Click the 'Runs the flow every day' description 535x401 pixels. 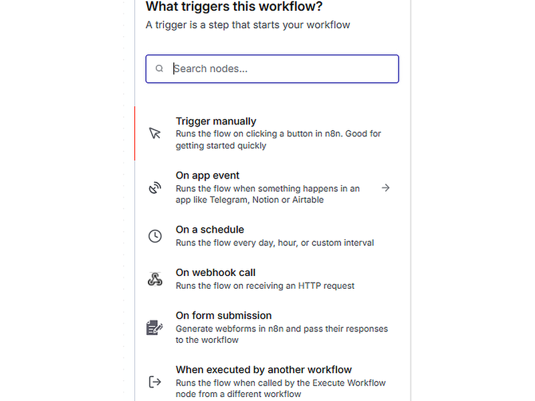coord(275,243)
